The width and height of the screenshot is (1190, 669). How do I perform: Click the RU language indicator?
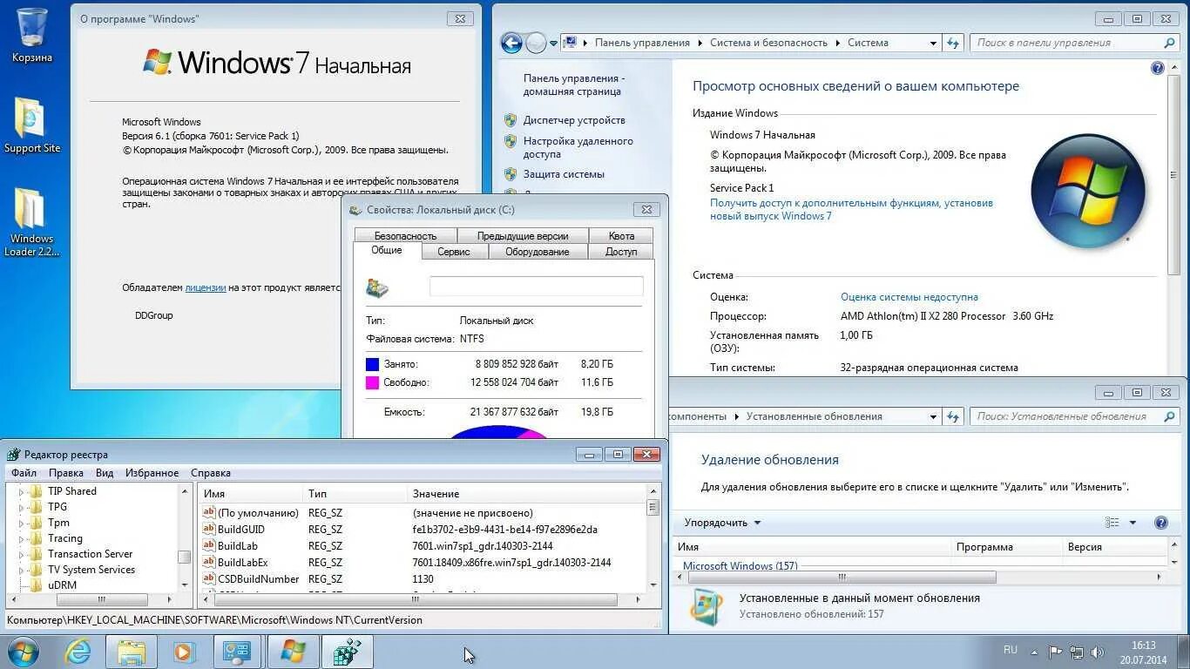click(x=1011, y=649)
